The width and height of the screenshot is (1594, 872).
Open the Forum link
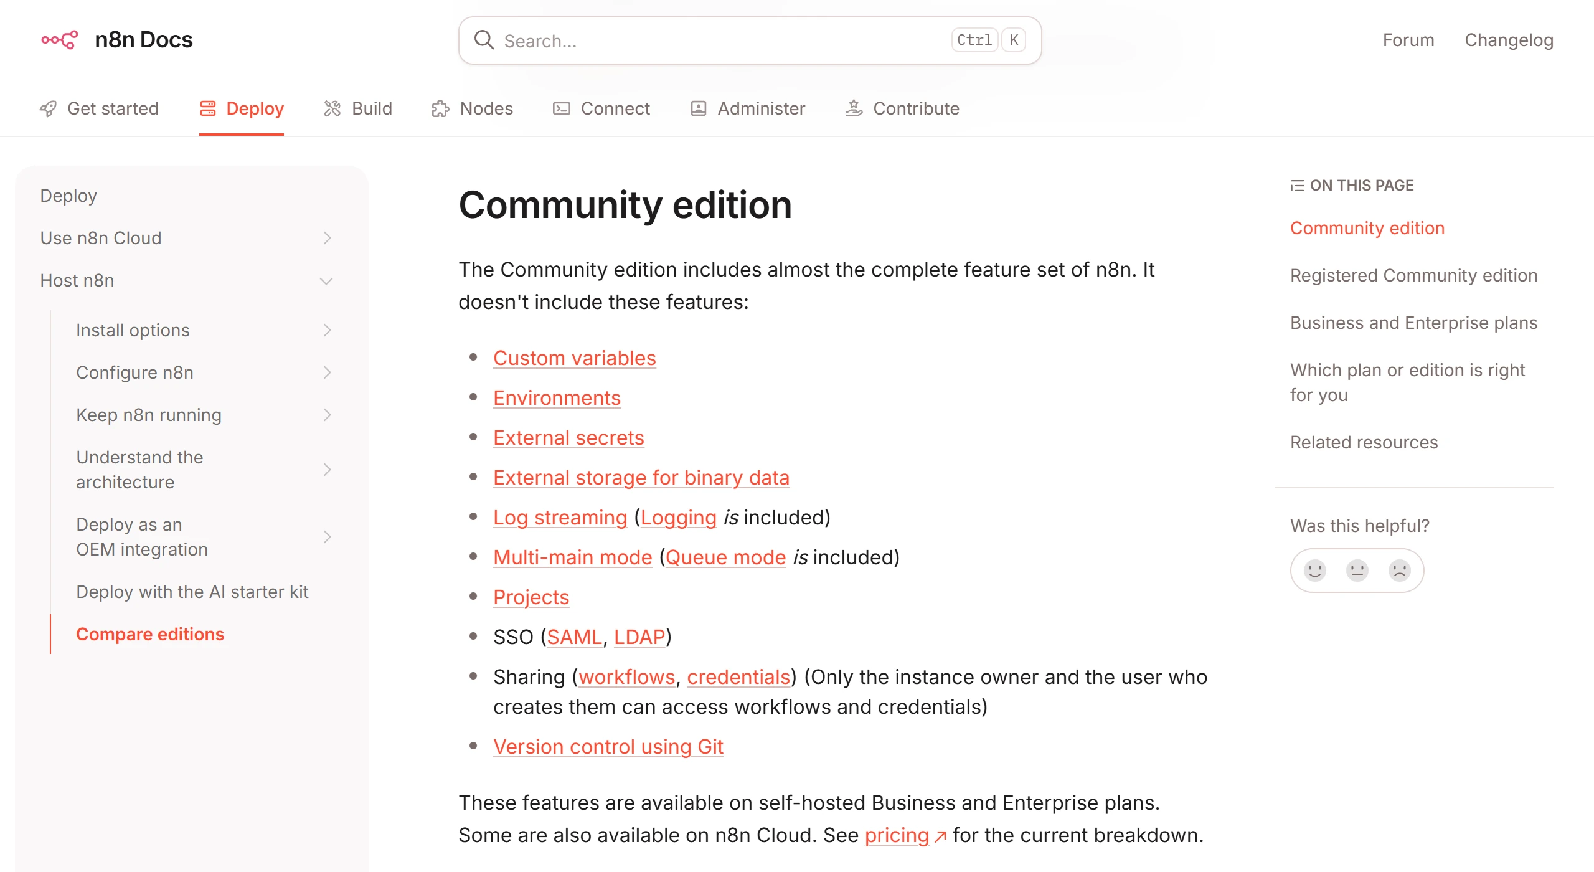[x=1408, y=40]
